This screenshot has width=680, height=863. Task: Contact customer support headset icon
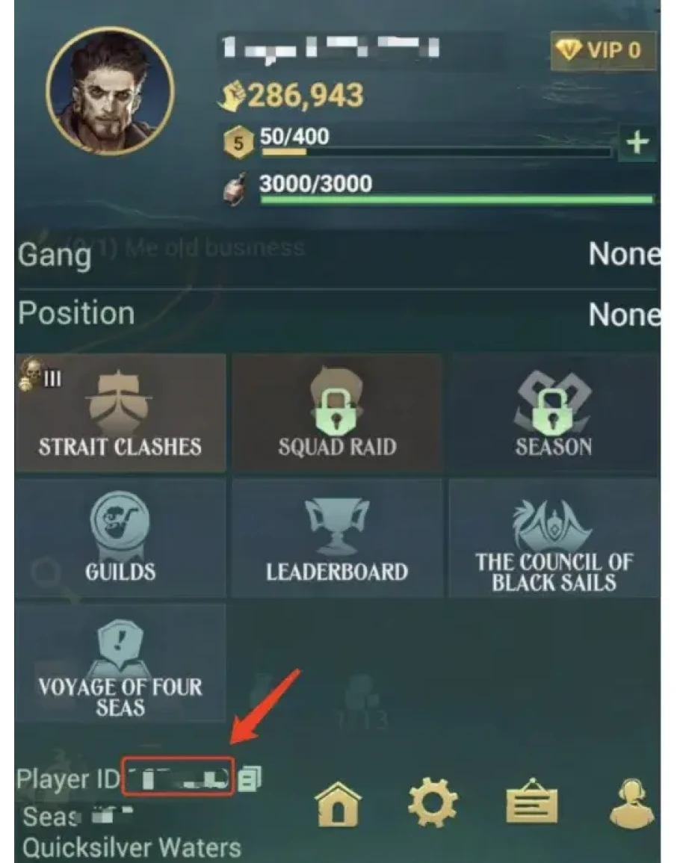coord(631,803)
